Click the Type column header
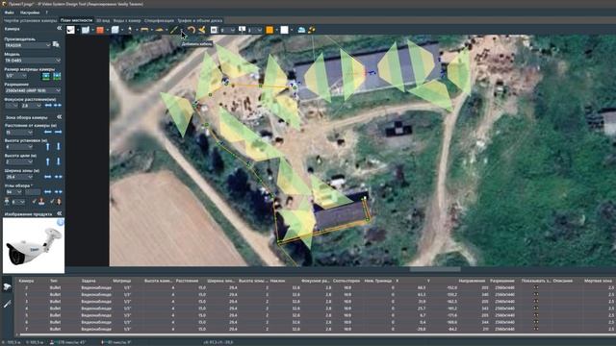616x346 pixels. tap(54, 281)
